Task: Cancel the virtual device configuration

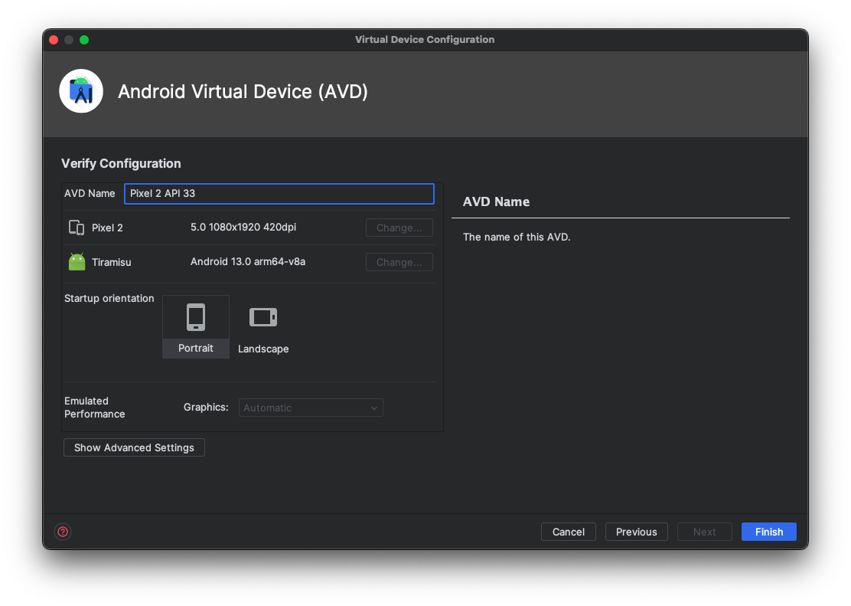Action: (x=569, y=532)
